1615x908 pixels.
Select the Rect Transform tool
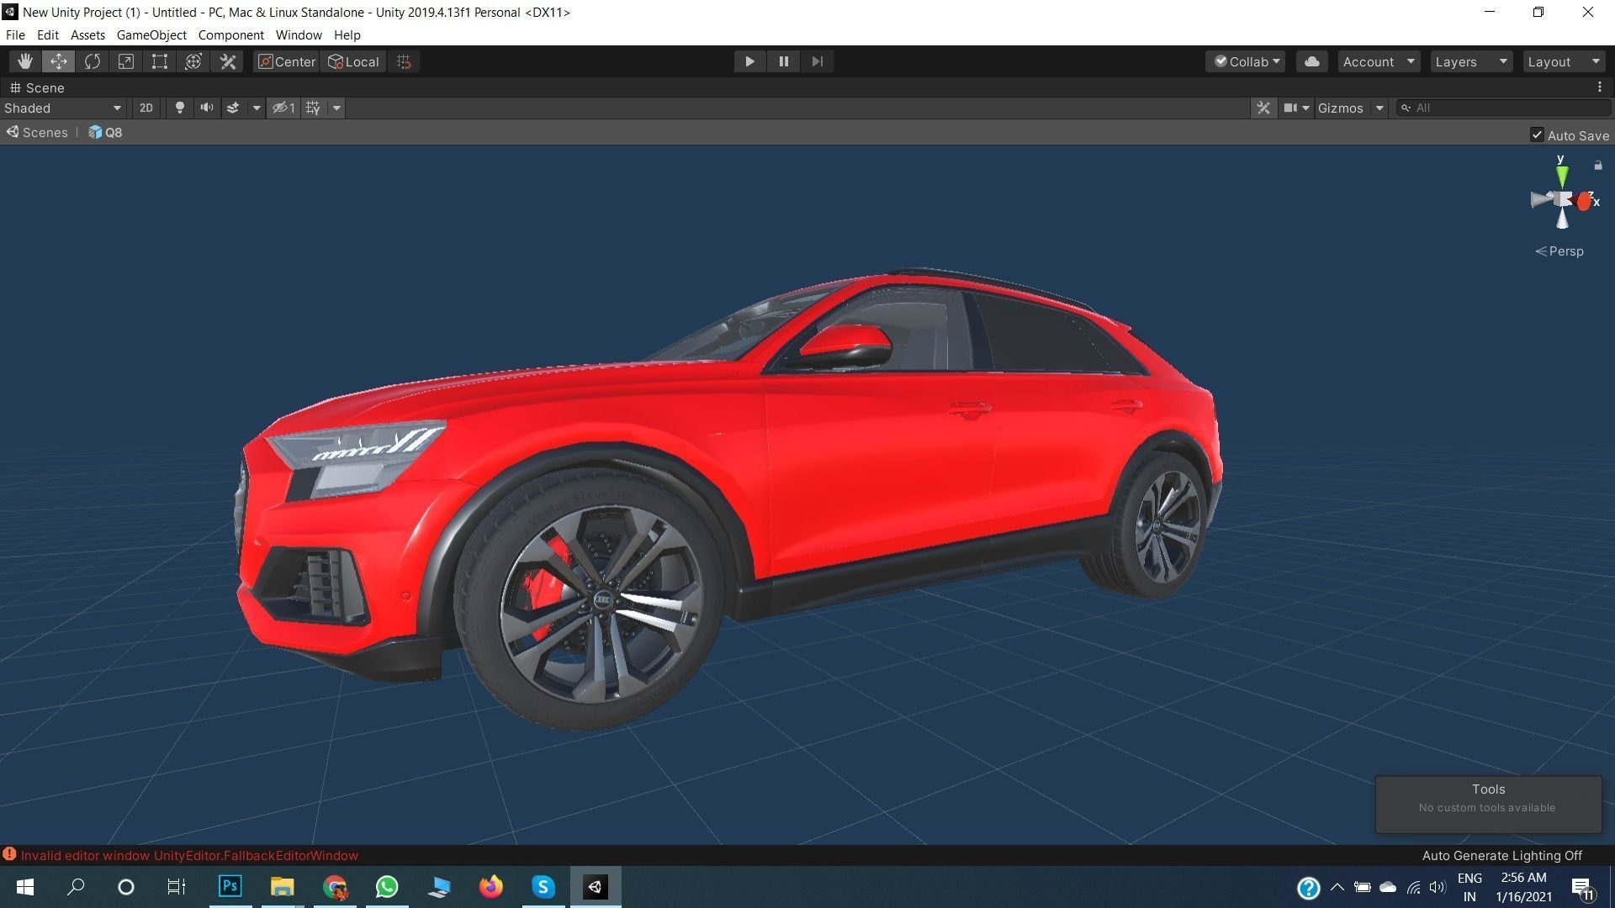(x=159, y=61)
